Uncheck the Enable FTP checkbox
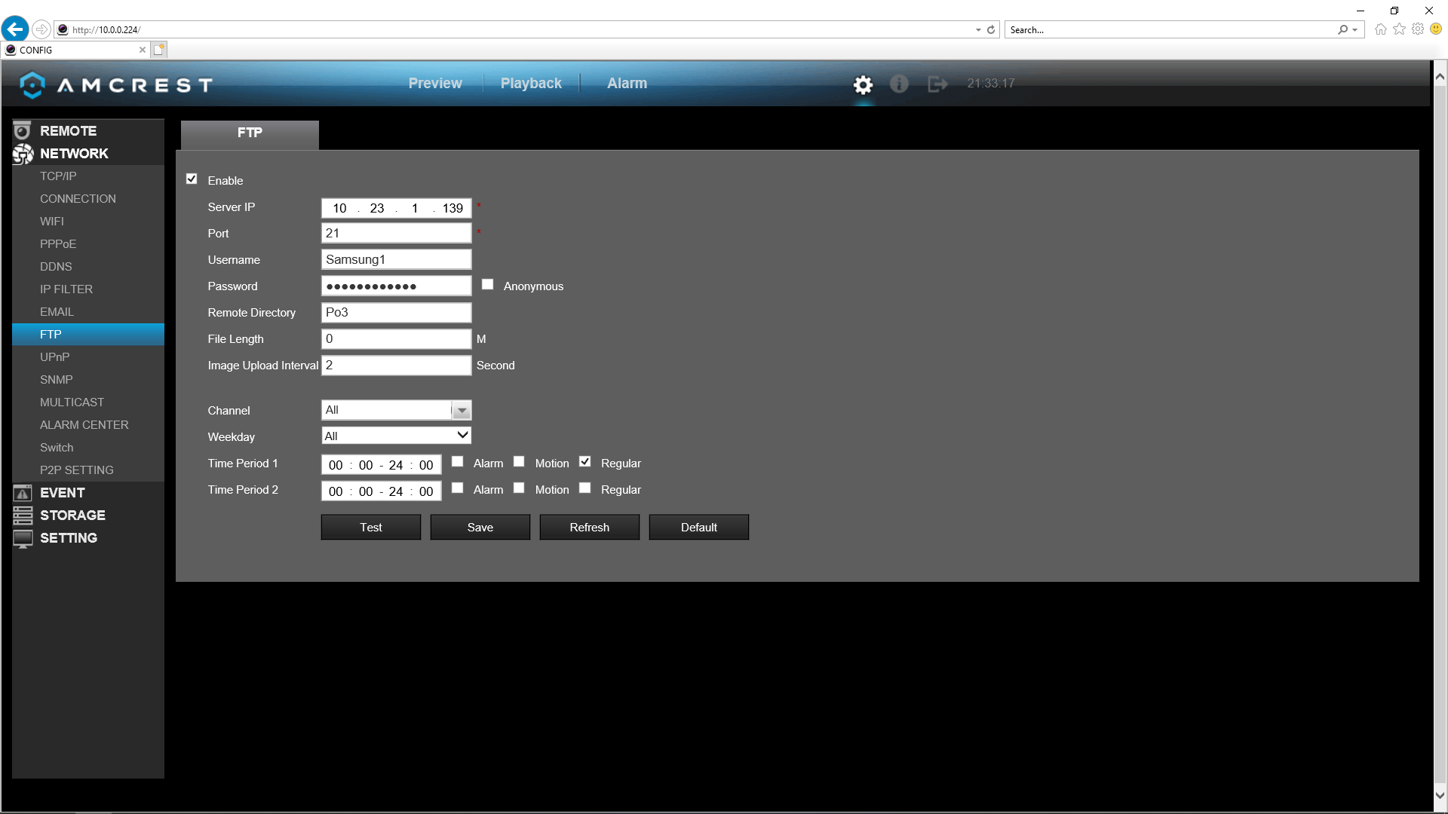 pos(192,179)
